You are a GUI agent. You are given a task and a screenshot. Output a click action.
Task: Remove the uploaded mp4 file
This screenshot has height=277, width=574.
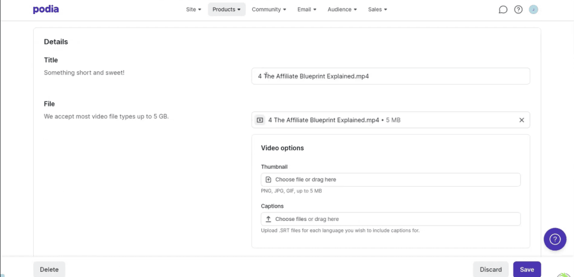tap(521, 120)
